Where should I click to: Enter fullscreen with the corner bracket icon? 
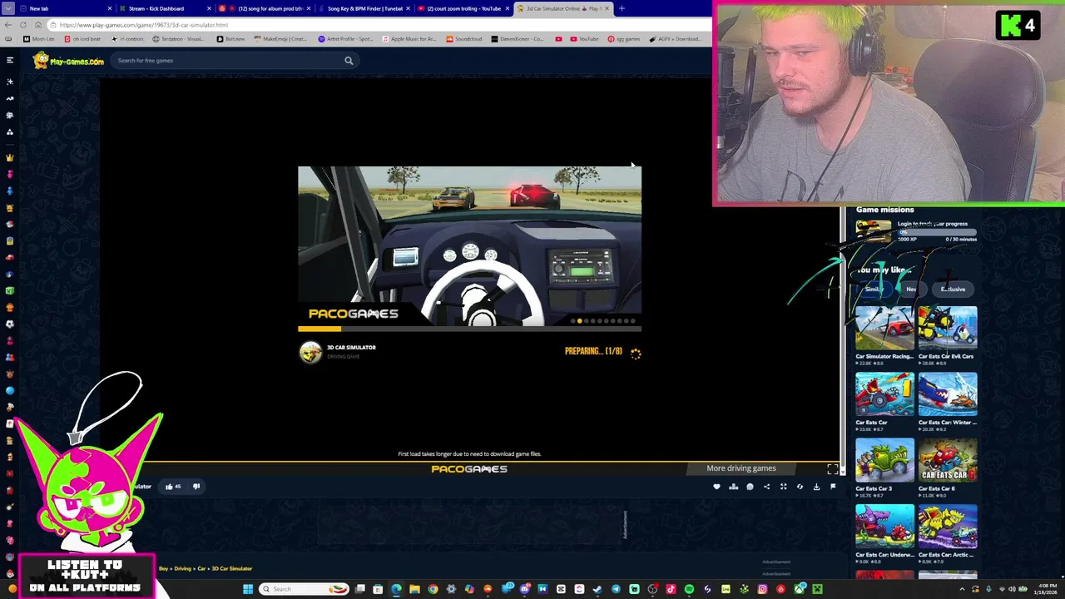(x=833, y=469)
